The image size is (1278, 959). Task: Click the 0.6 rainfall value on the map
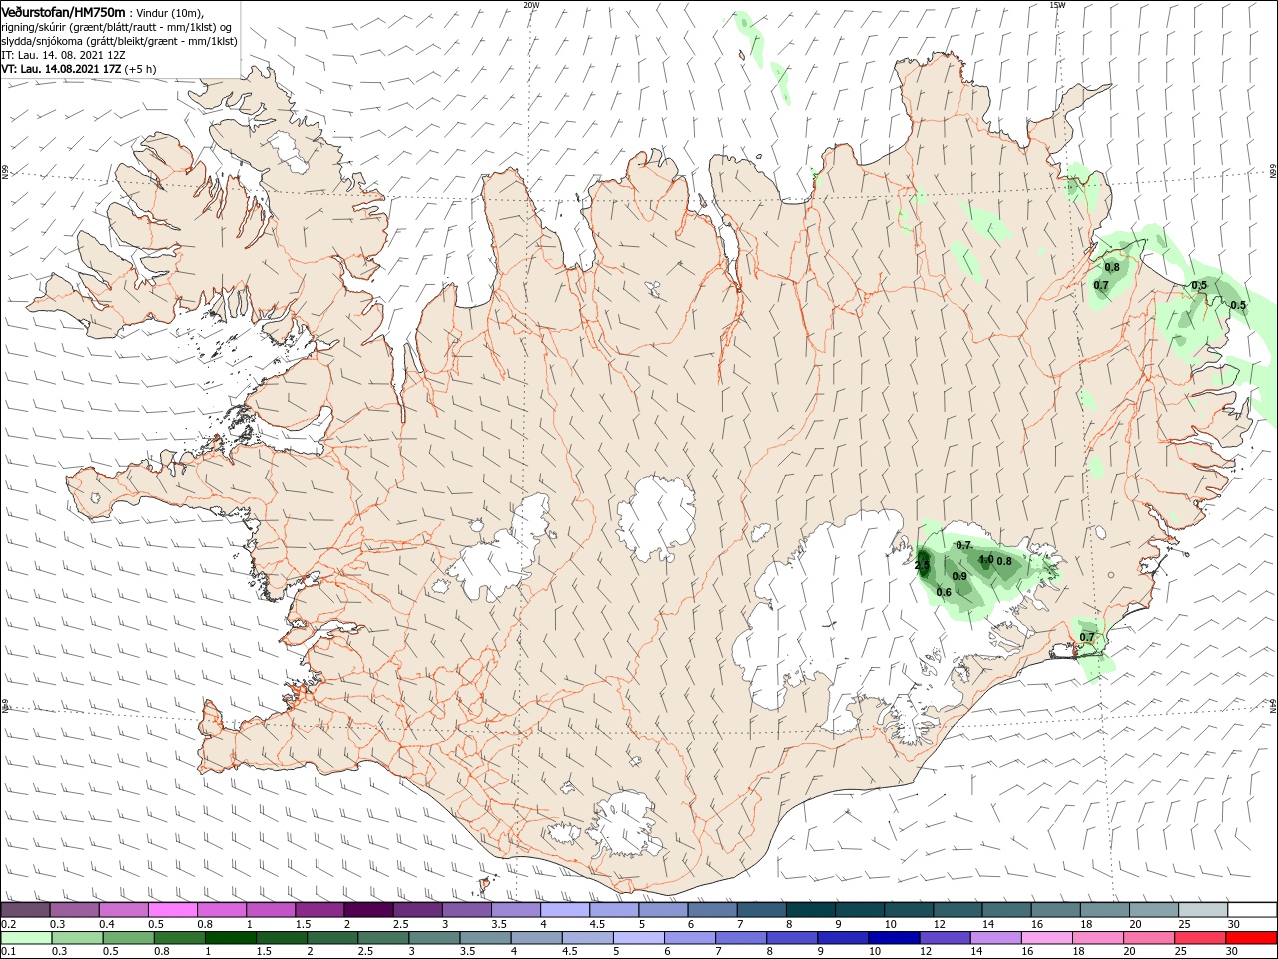(944, 592)
